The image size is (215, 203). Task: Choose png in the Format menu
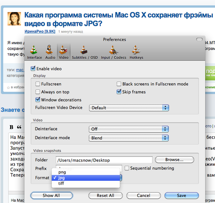tap(86, 172)
